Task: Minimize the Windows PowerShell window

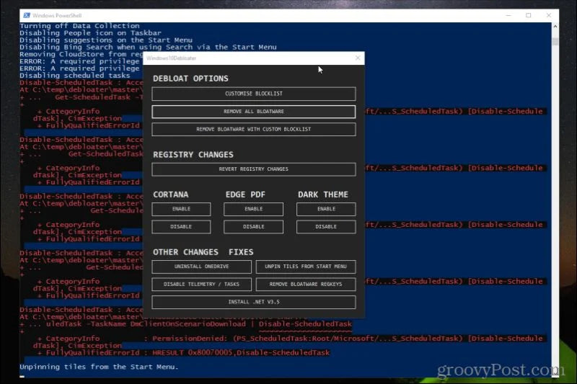Action: pos(508,15)
